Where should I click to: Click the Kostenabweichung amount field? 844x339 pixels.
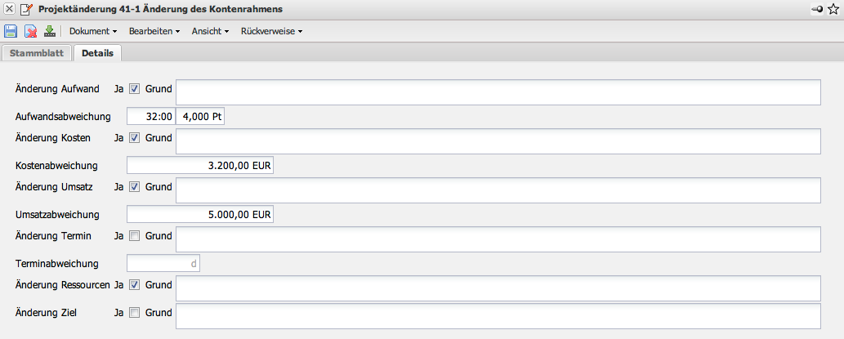pyautogui.click(x=200, y=166)
